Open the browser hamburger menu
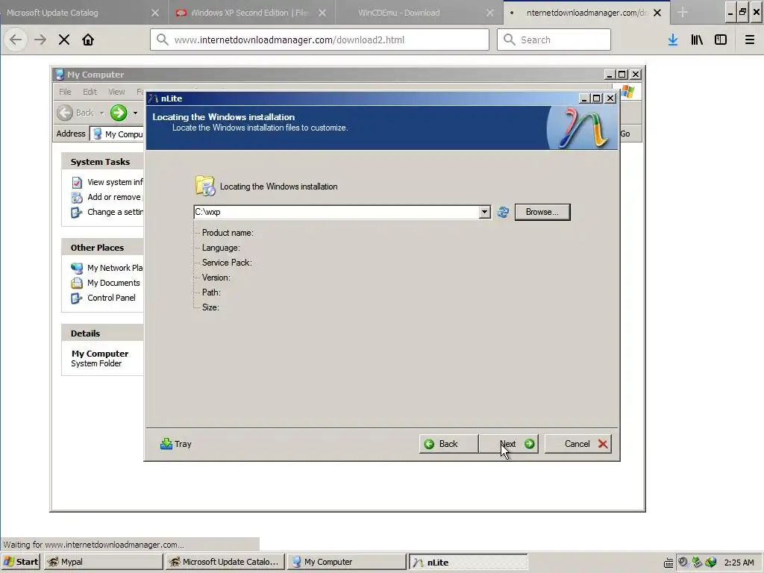Screen dimensions: 764x573 click(x=750, y=40)
